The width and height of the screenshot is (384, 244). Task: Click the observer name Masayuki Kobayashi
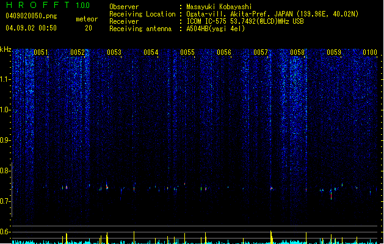point(219,7)
